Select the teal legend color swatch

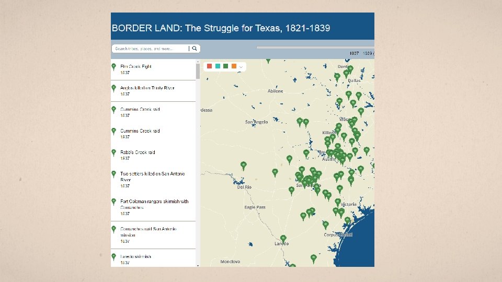[218, 66]
